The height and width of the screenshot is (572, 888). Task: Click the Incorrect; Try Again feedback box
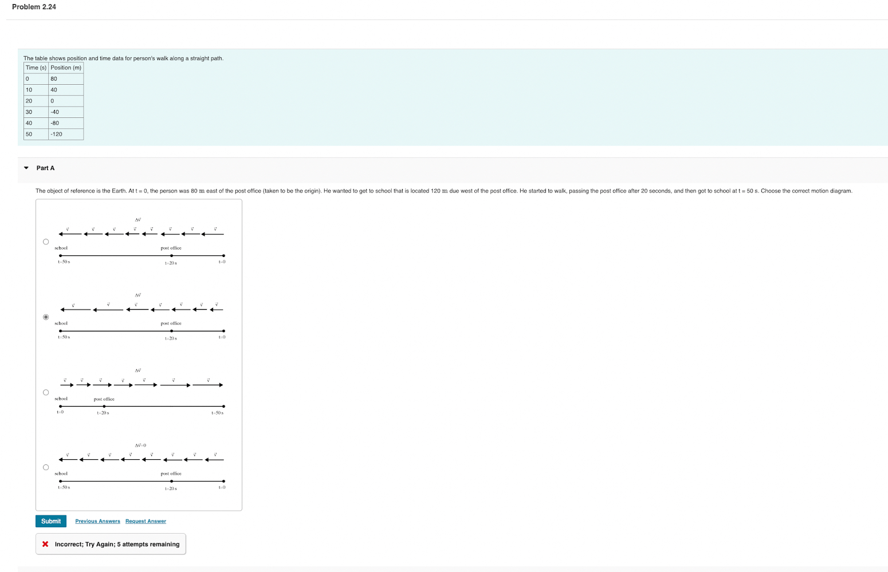click(x=111, y=544)
